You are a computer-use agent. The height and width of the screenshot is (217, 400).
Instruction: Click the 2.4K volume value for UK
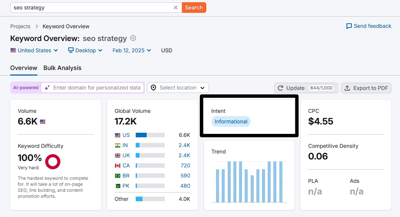(x=184, y=155)
